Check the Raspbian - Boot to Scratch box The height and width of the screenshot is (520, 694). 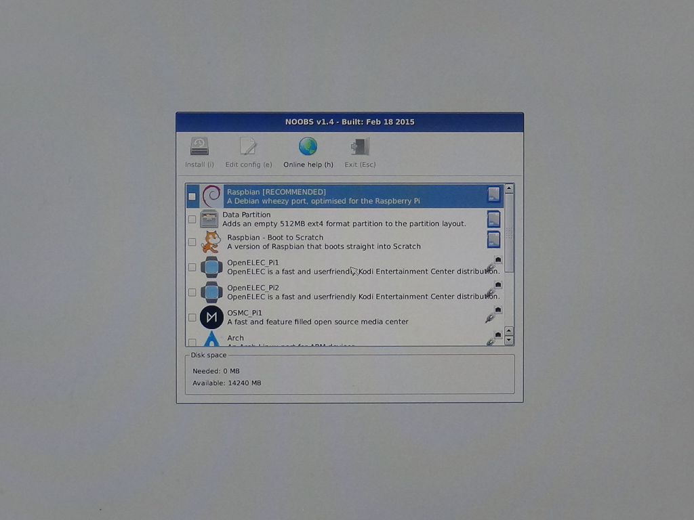point(192,242)
